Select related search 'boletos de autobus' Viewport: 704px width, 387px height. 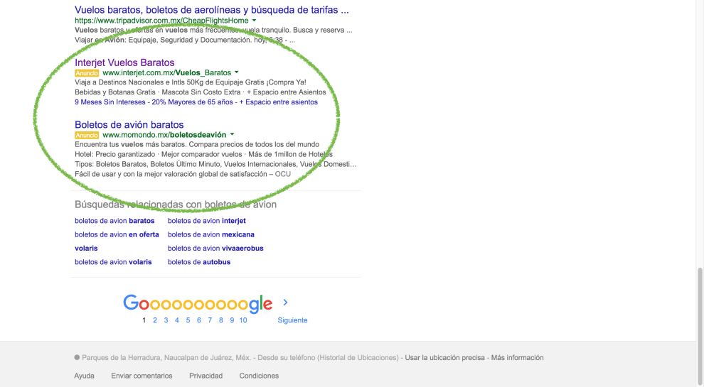pyautogui.click(x=199, y=262)
